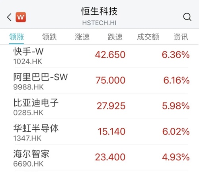Switch to the 涨速 tab

click(82, 37)
